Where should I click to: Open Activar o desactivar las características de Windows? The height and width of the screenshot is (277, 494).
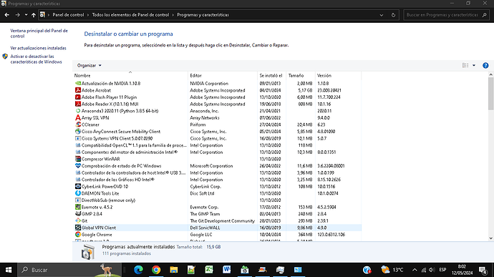pos(36,59)
